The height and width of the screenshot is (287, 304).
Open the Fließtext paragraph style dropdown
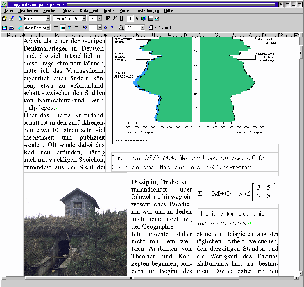point(48,19)
